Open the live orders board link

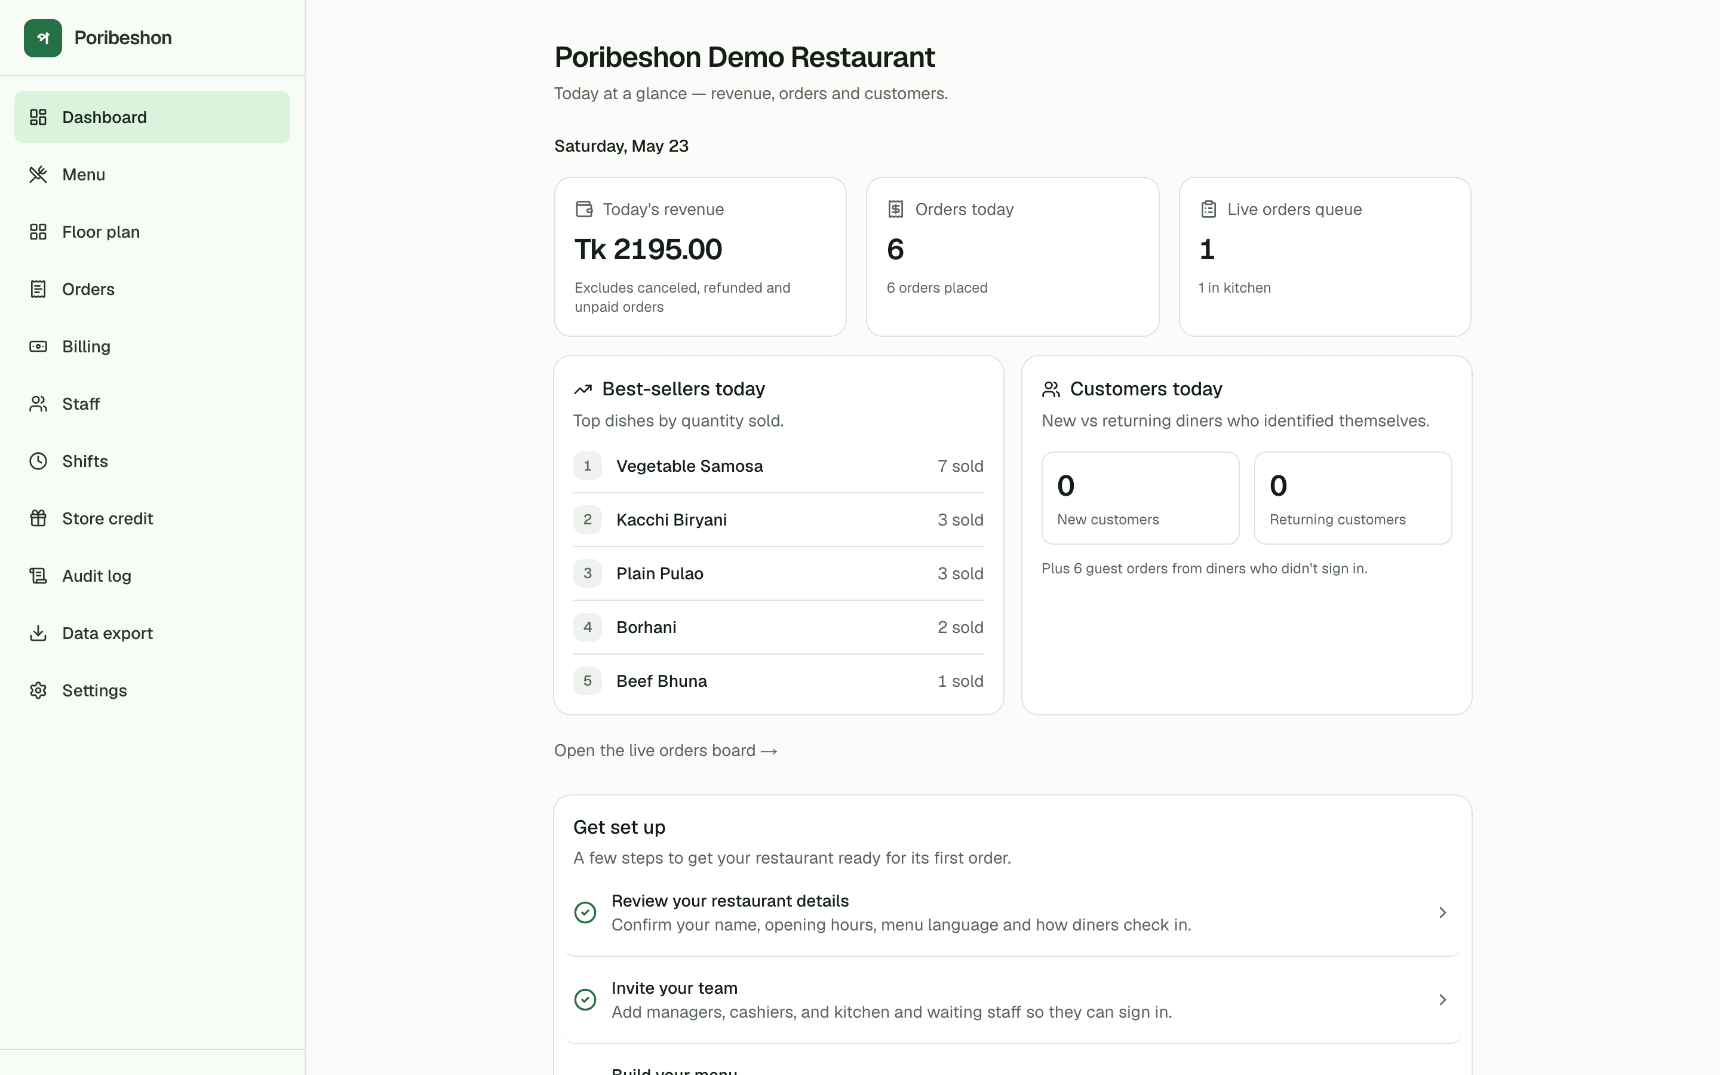point(665,751)
